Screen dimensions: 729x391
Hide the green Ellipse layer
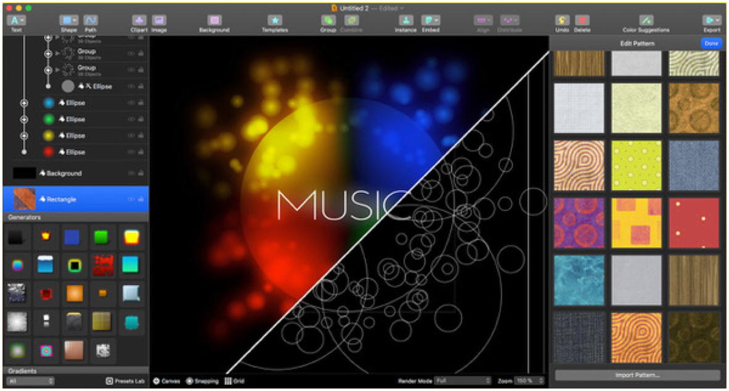pyautogui.click(x=132, y=119)
